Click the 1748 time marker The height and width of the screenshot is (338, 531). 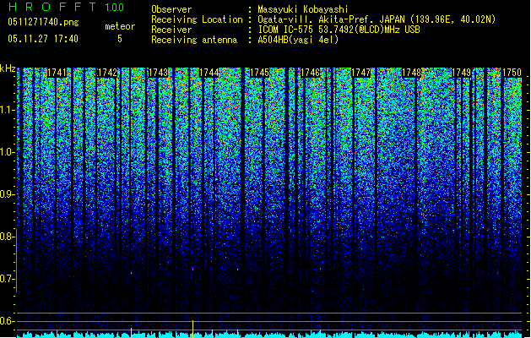(x=411, y=73)
